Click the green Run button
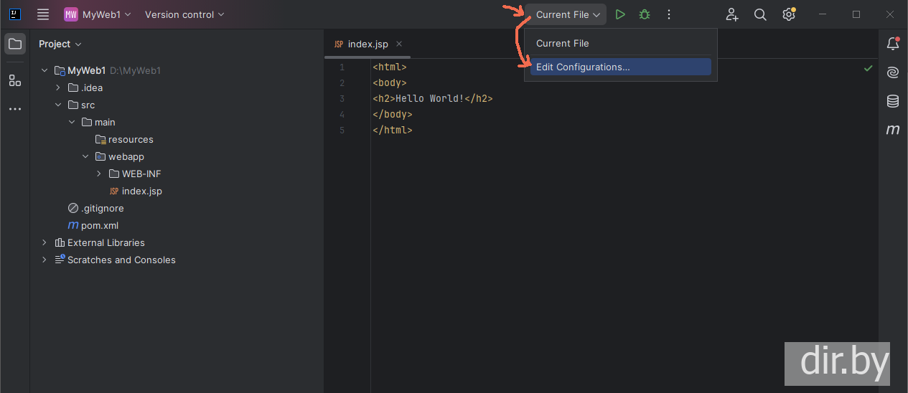Image resolution: width=908 pixels, height=393 pixels. (620, 14)
